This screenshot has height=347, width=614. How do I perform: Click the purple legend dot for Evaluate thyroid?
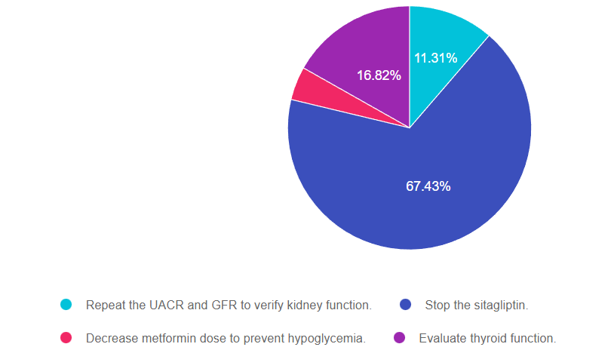(400, 338)
